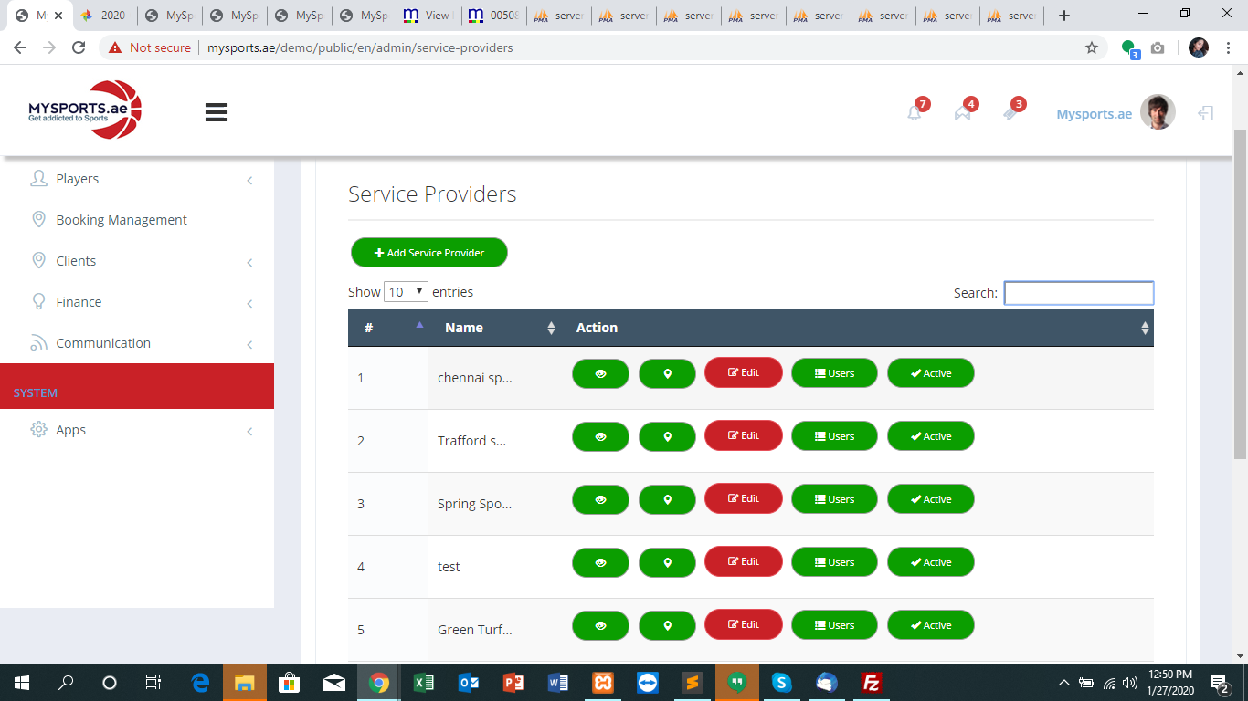Click the Add Service Provider button
The image size is (1248, 701).
tap(429, 253)
